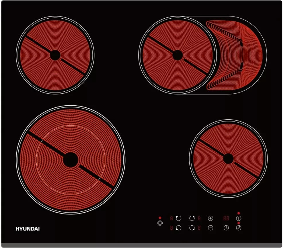Tap the rear-left zone power level display
283x248 pixels.
[171, 219]
